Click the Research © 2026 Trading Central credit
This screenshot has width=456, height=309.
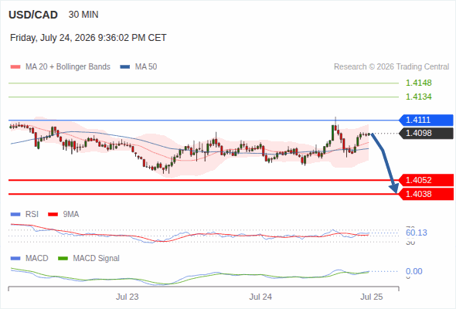[391, 67]
